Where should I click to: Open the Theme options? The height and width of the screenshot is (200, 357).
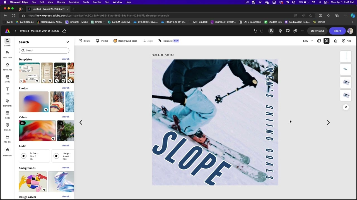(x=102, y=41)
